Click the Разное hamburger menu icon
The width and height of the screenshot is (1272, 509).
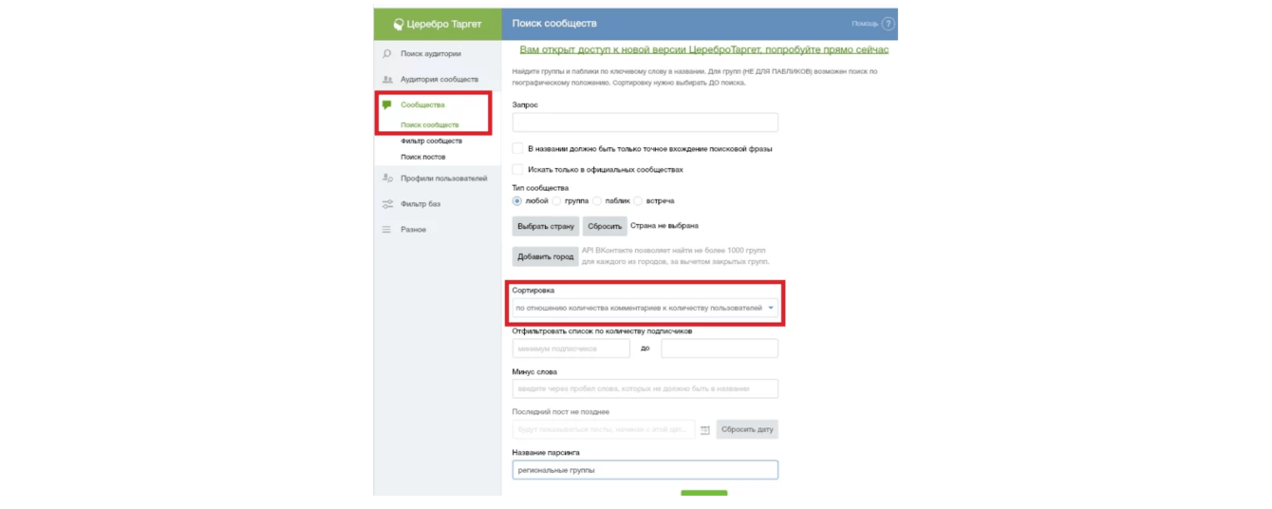click(387, 230)
